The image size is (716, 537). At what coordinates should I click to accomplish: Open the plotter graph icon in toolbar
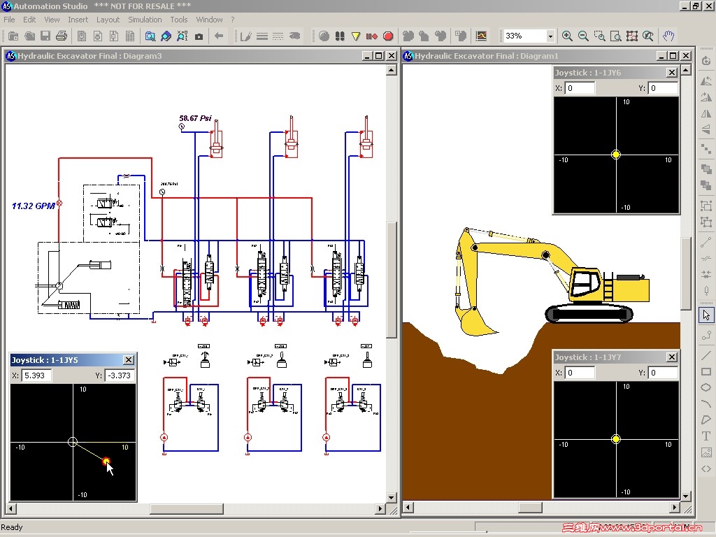(481, 36)
